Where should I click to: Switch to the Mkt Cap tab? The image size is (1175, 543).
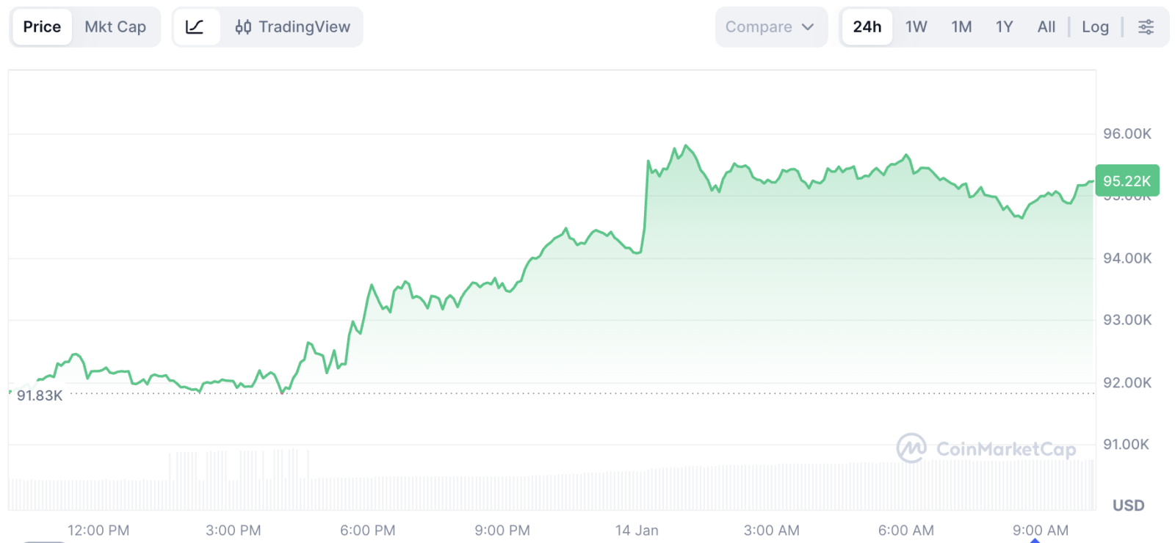pos(115,27)
